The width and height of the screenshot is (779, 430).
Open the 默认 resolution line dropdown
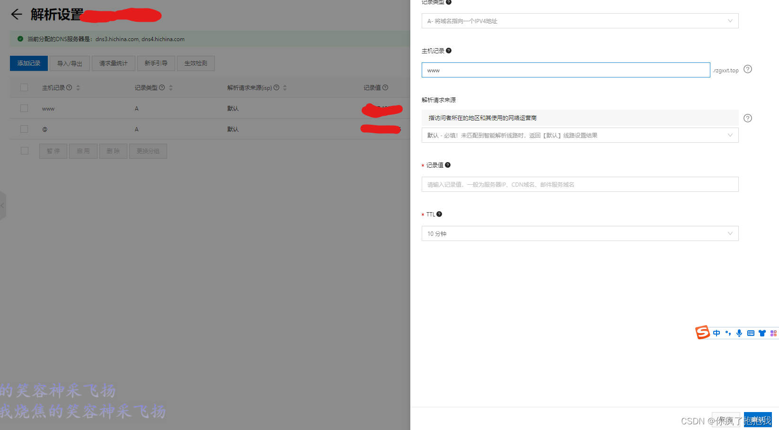(580, 135)
